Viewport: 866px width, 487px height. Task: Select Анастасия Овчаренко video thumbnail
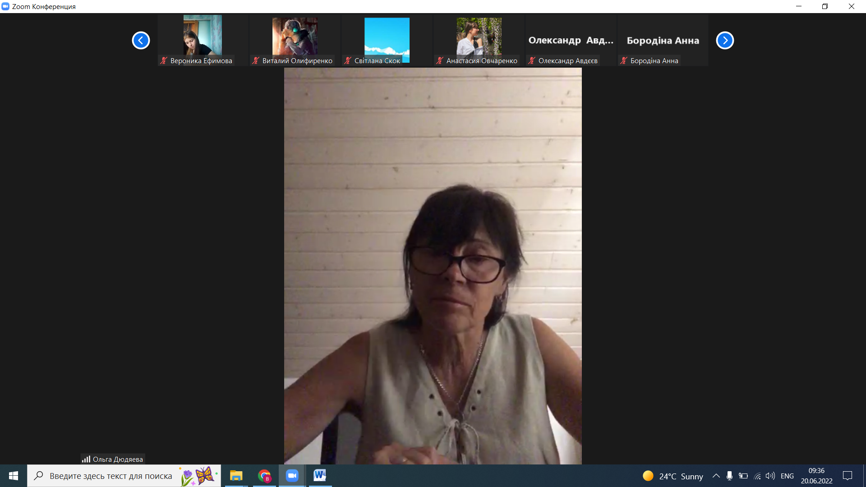479,40
